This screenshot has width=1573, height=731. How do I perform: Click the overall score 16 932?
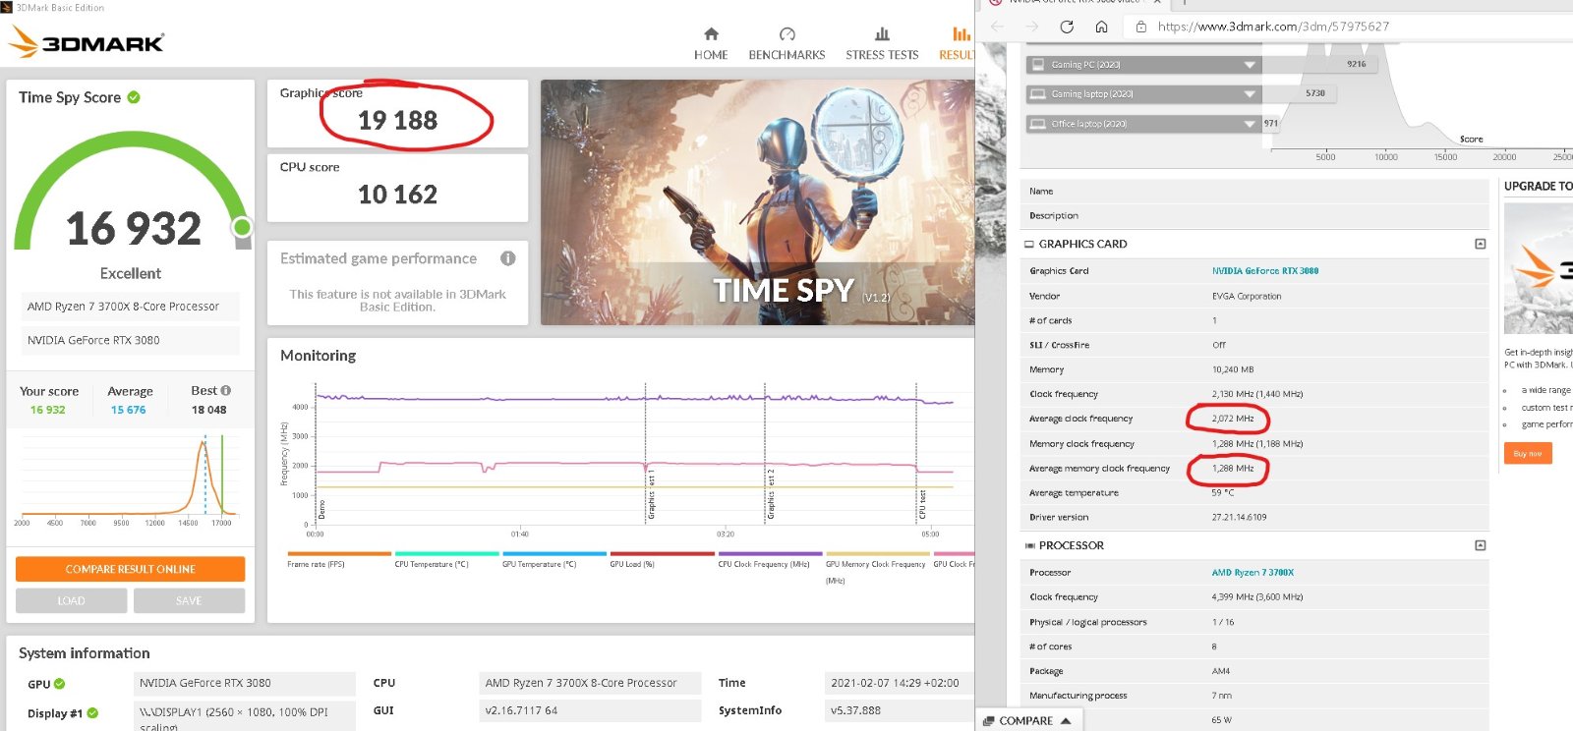(134, 229)
